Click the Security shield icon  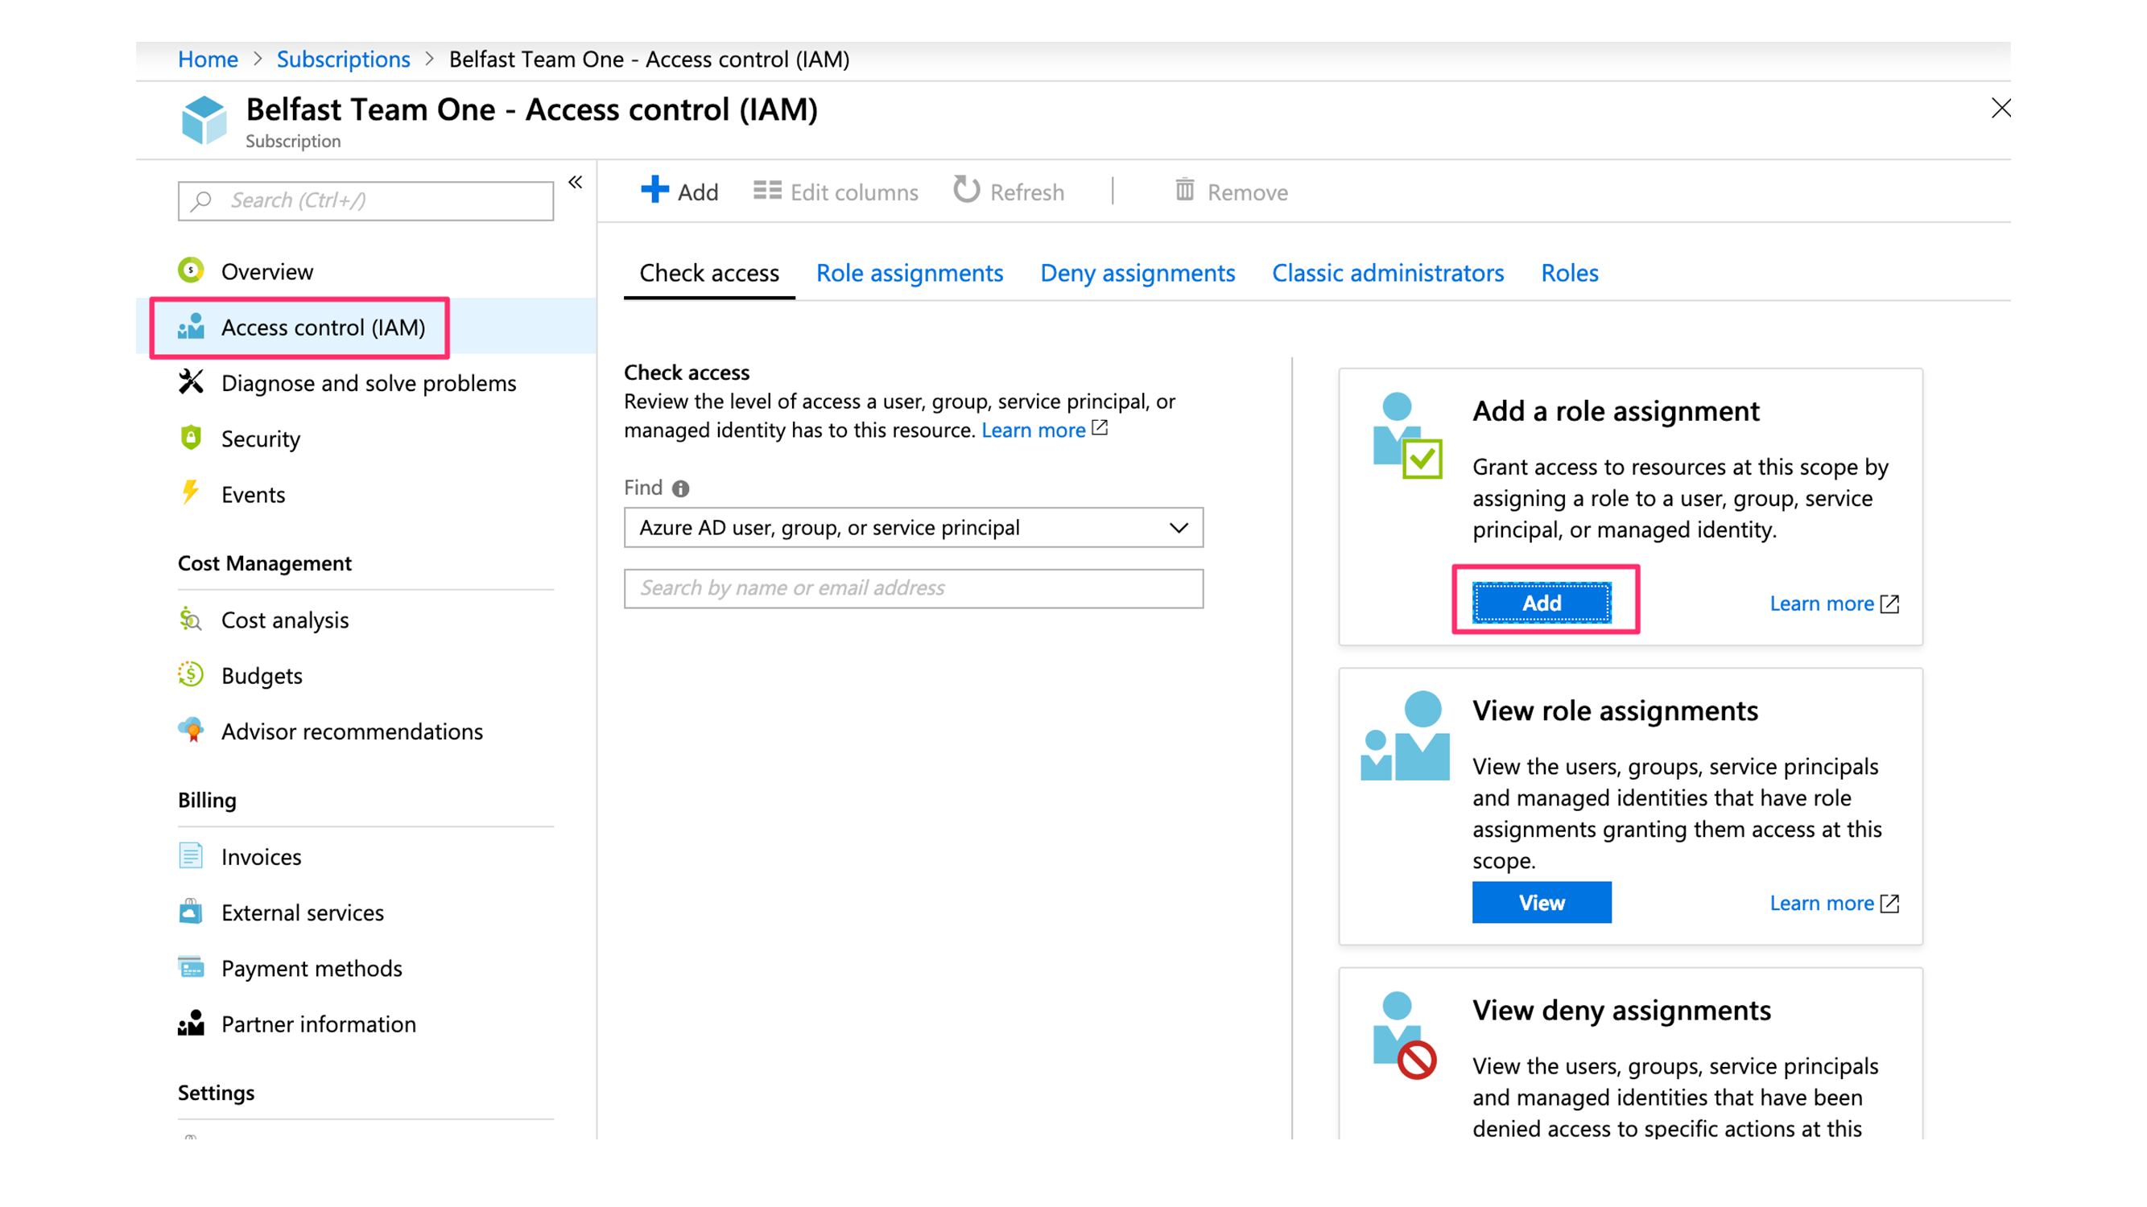tap(191, 439)
